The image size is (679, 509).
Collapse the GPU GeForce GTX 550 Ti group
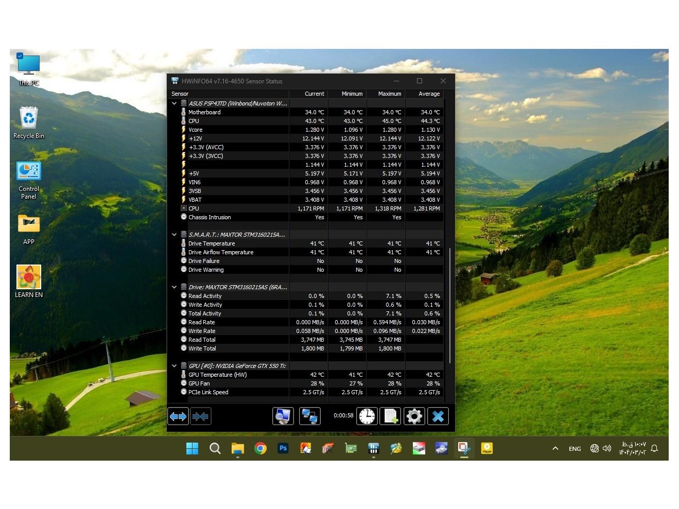coord(175,366)
